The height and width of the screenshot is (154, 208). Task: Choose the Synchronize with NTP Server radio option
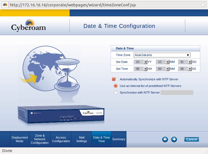[x=116, y=92]
